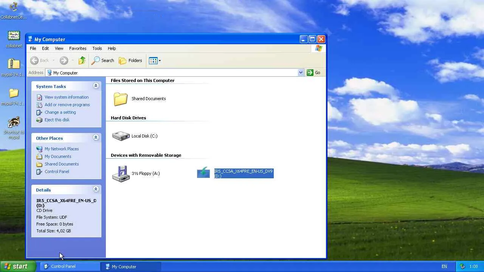Click the Shared Documents icon in Other Places
The image size is (484, 272).
tap(39, 164)
